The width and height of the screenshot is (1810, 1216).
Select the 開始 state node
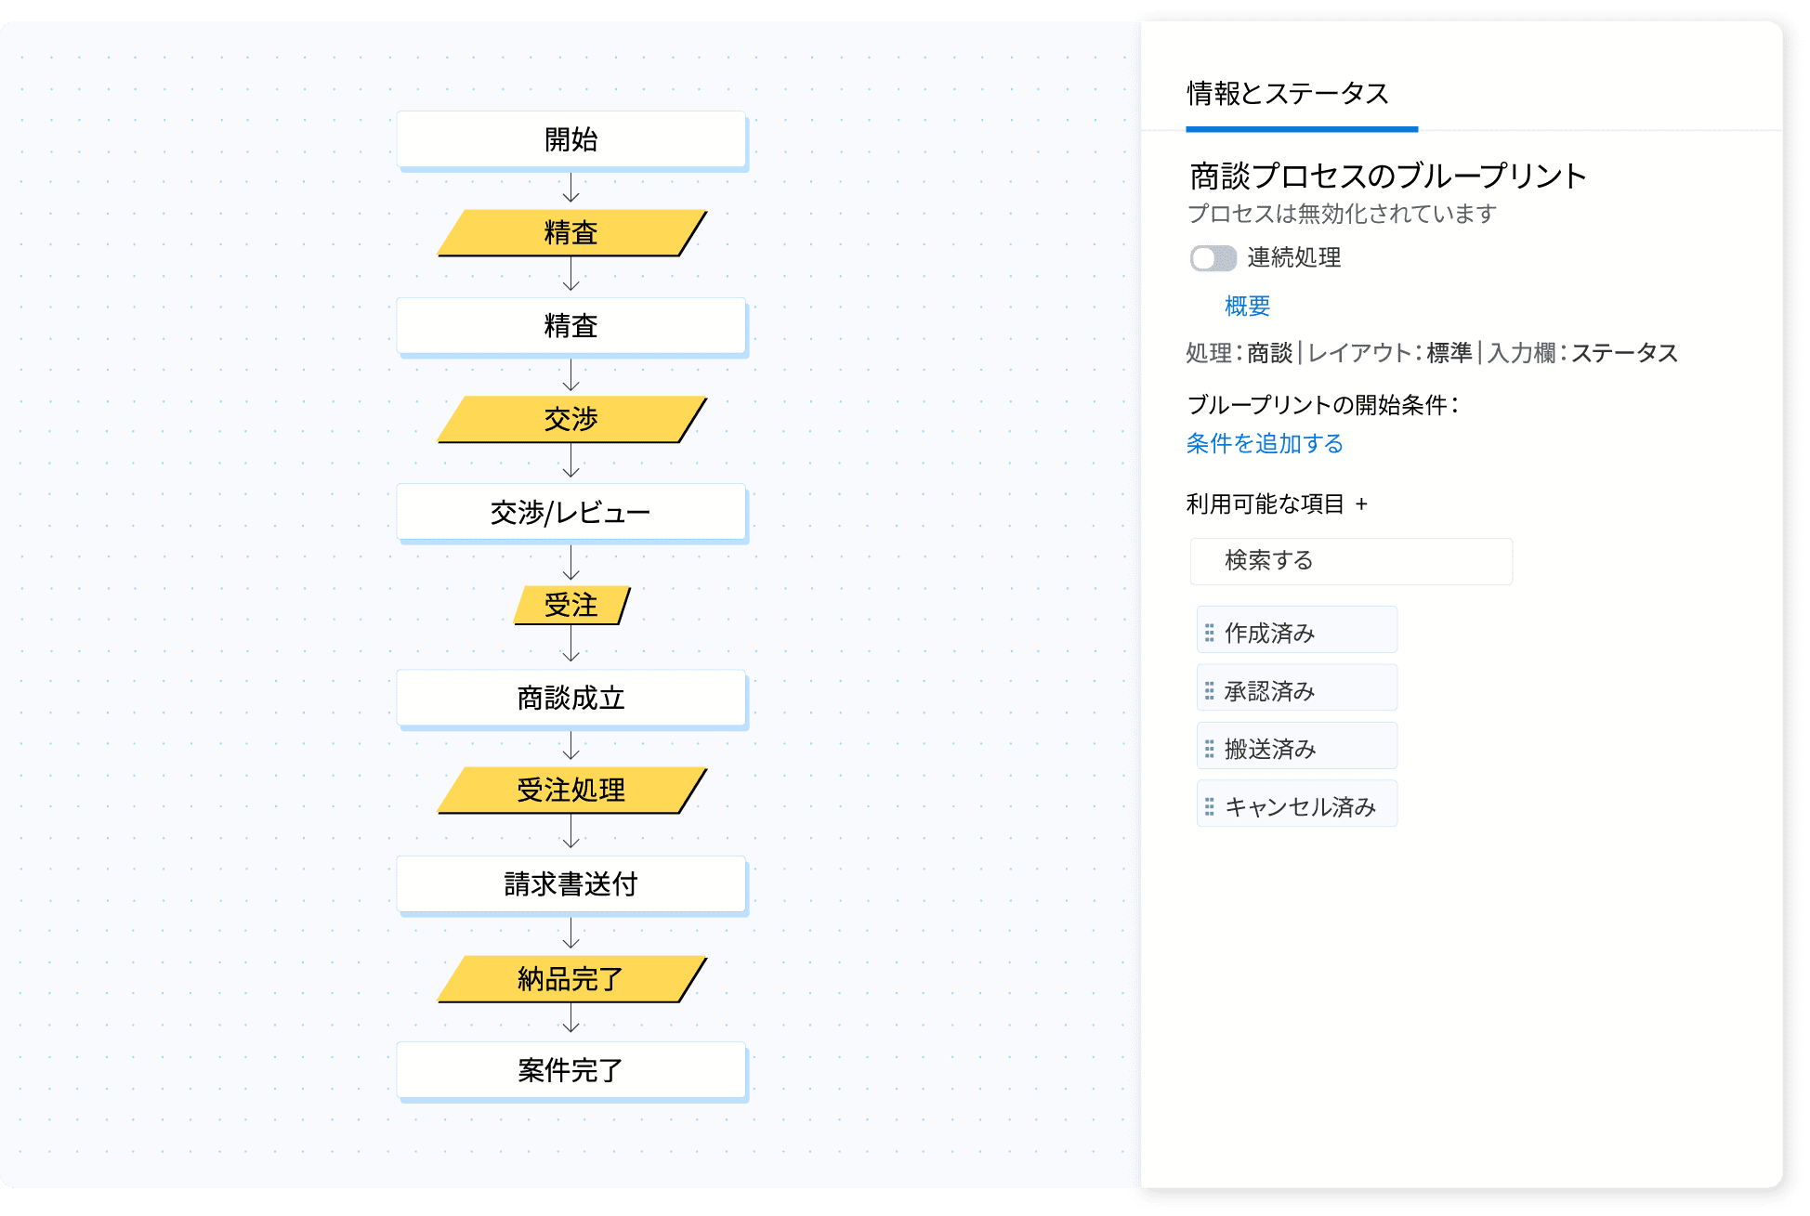tap(571, 139)
